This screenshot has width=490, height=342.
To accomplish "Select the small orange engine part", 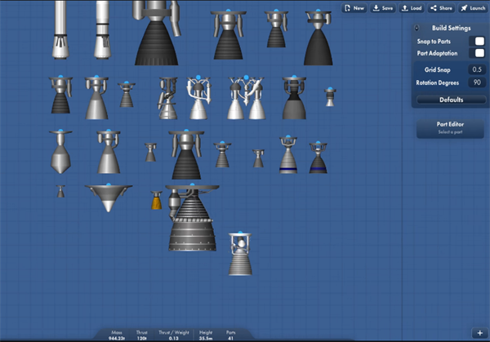I will pyautogui.click(x=156, y=201).
